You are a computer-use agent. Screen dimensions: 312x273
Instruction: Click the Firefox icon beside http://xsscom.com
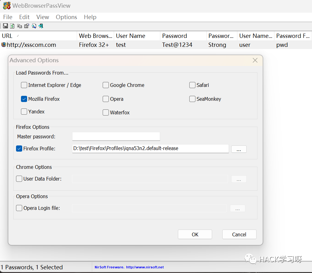4,45
